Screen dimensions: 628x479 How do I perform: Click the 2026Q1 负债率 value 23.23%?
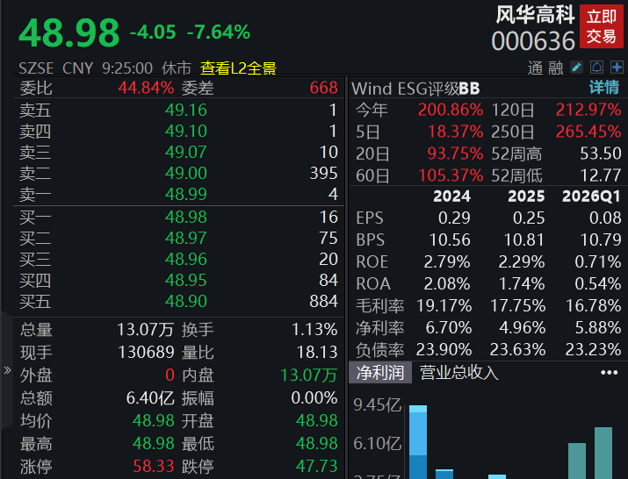click(593, 350)
